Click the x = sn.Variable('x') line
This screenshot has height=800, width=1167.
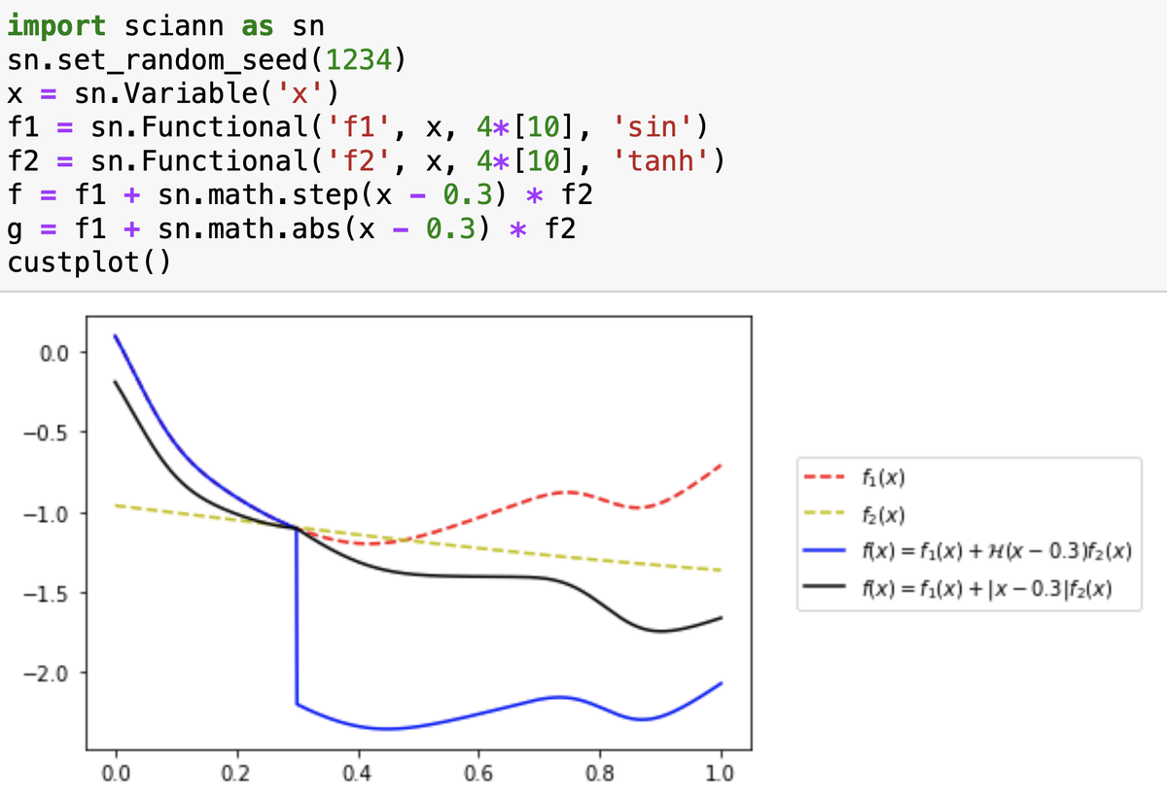pos(172,94)
